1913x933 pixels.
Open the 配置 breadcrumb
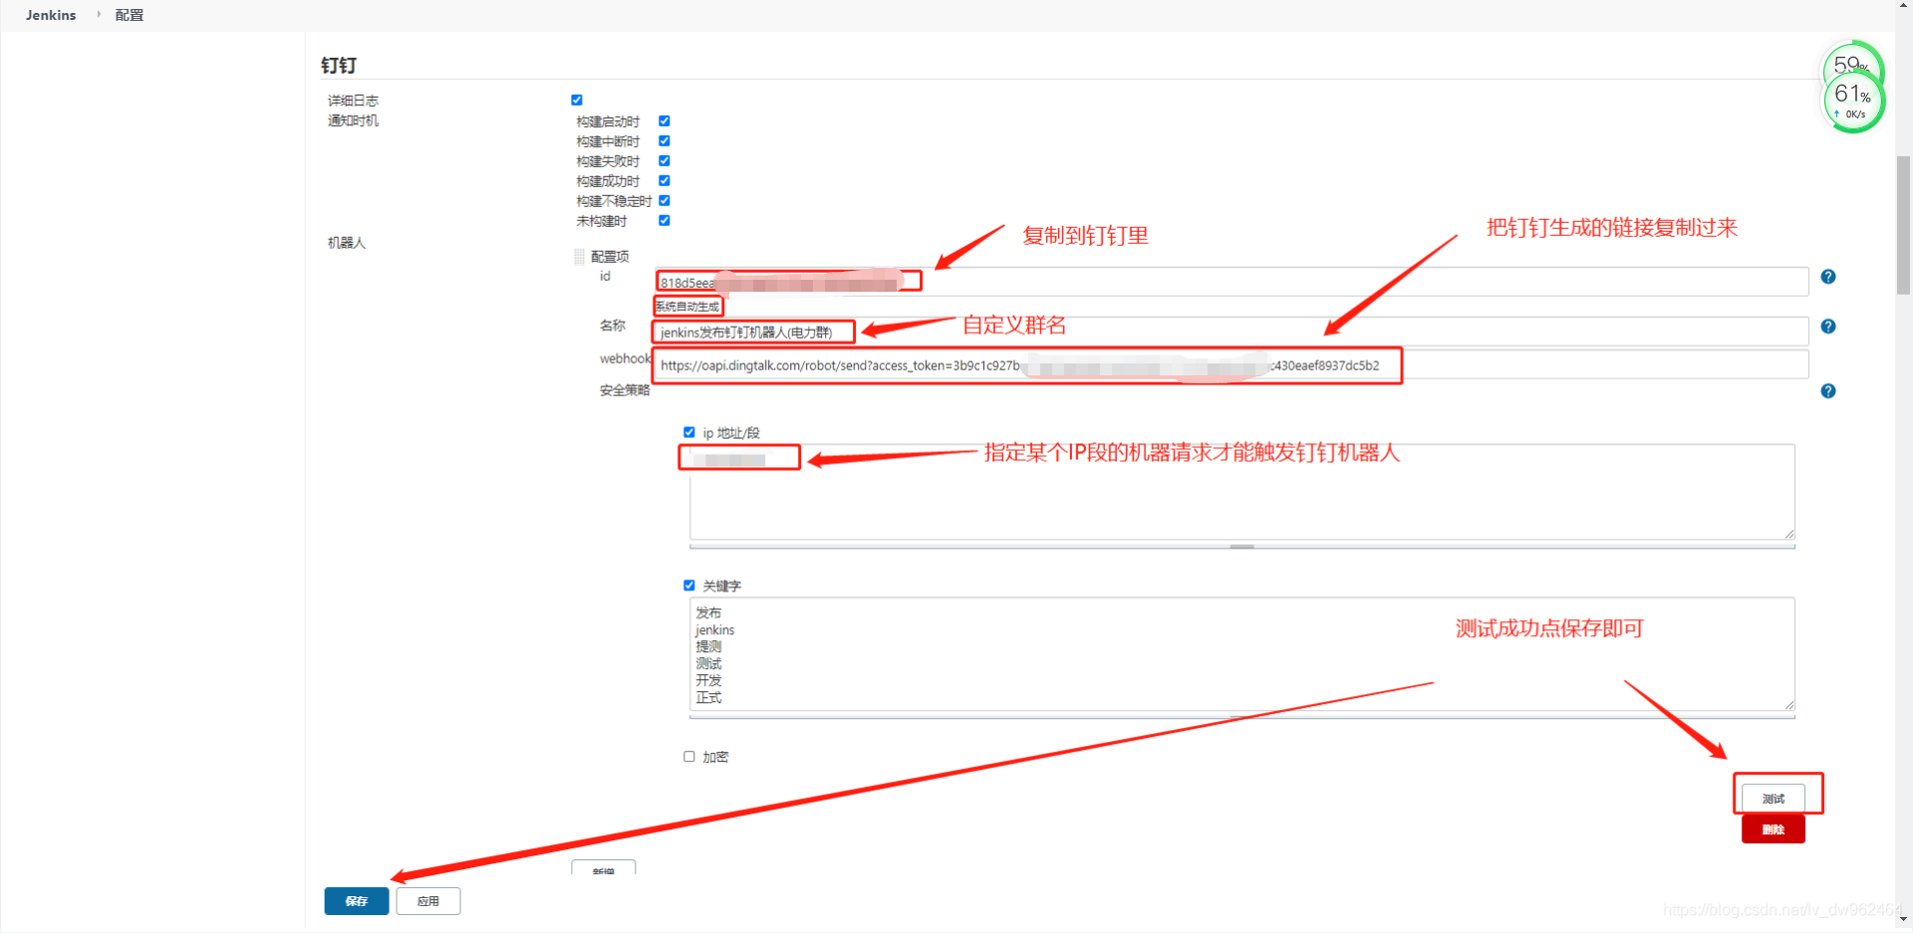click(130, 15)
